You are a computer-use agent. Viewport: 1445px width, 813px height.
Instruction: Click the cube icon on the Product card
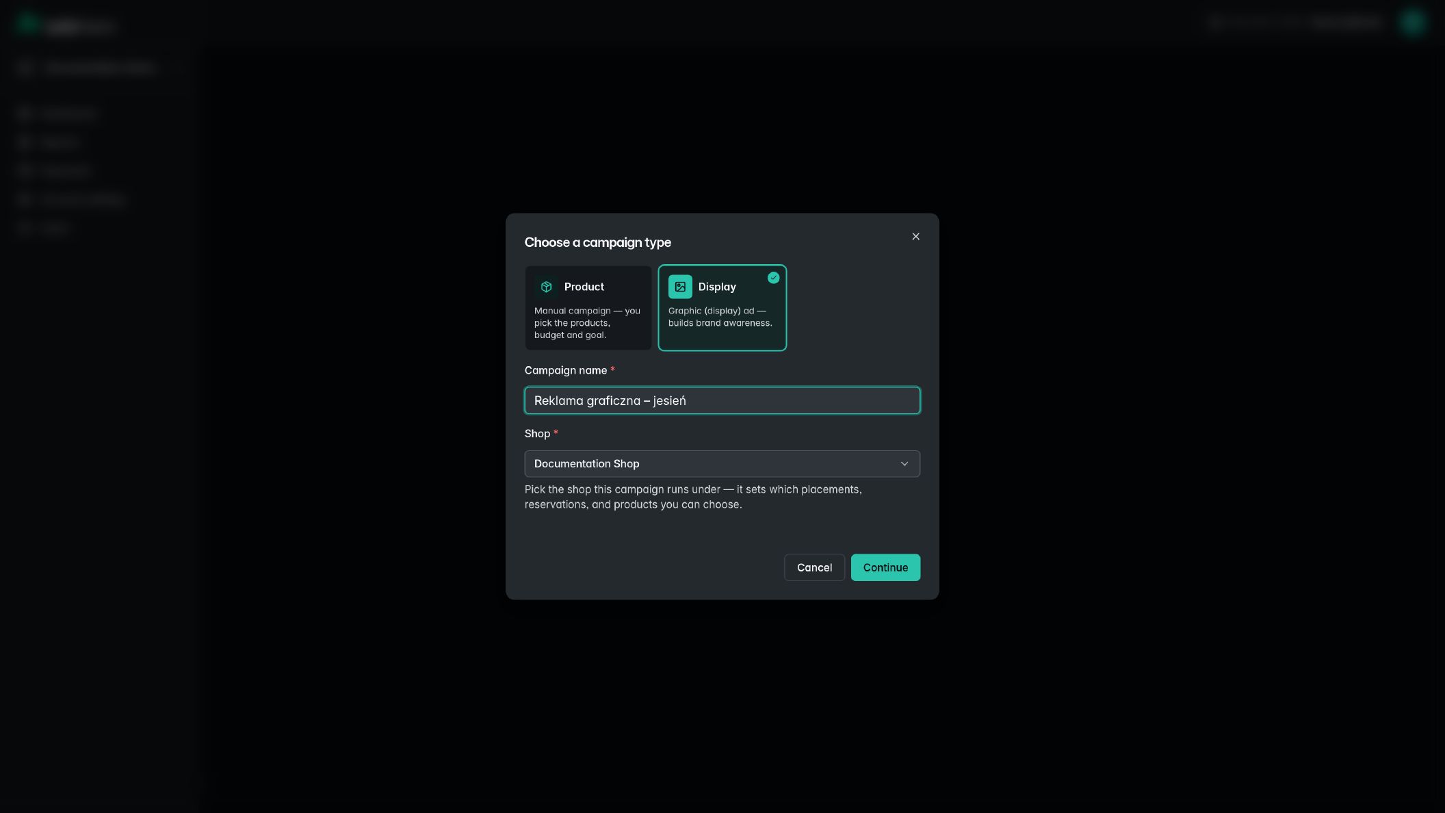(546, 287)
